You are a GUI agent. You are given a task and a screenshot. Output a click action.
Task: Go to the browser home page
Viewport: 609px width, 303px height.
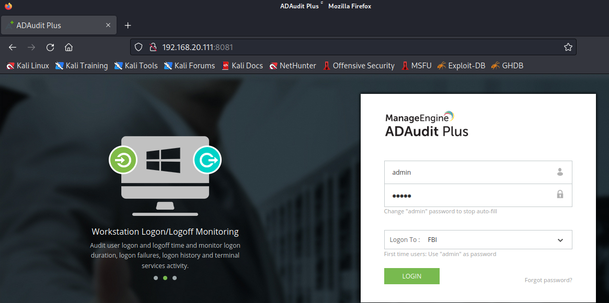coord(68,47)
